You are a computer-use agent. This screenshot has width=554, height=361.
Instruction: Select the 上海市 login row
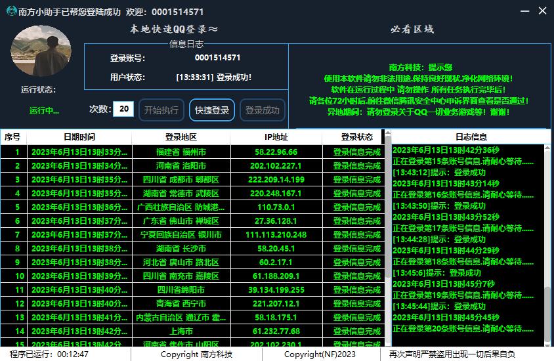(x=181, y=331)
